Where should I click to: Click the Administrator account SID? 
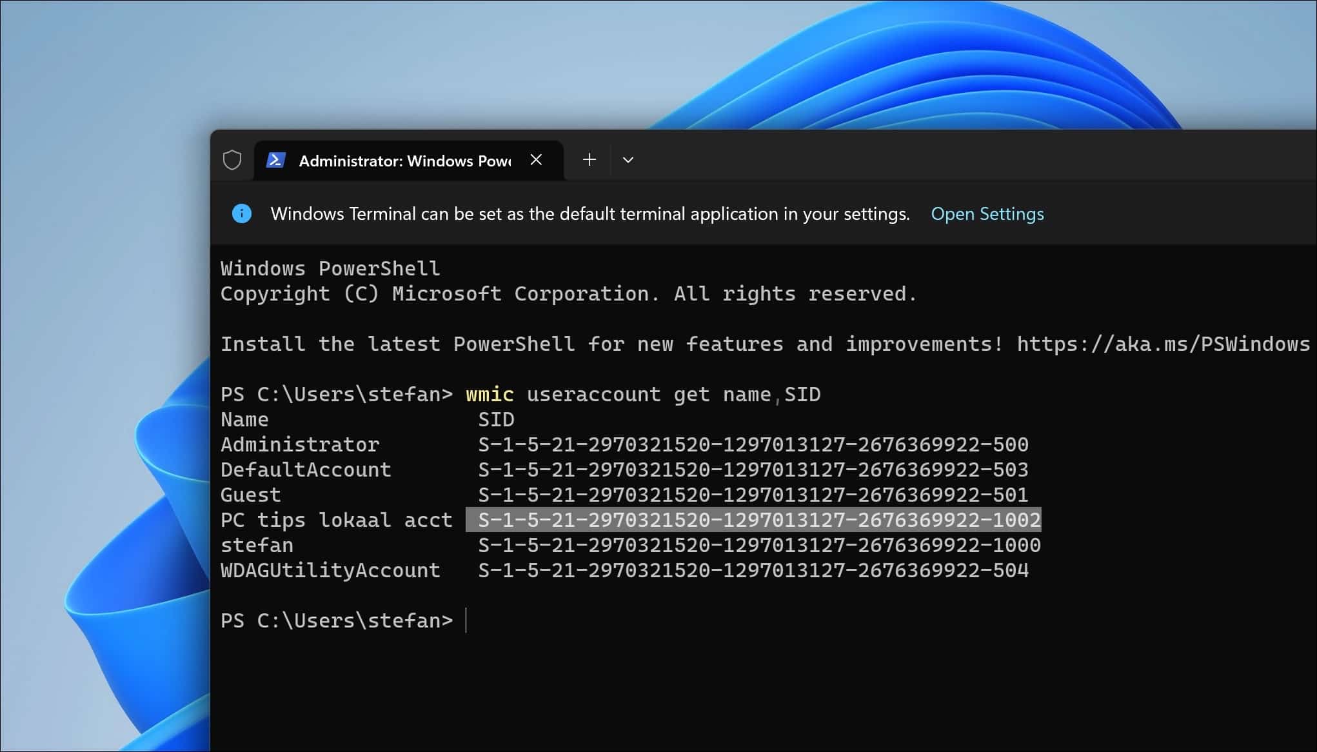coord(753,444)
